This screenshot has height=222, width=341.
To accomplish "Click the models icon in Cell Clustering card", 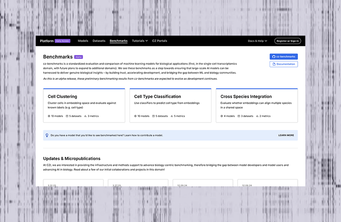I will point(49,116).
